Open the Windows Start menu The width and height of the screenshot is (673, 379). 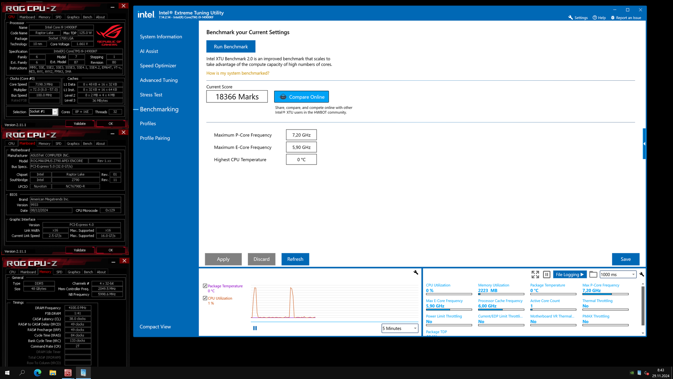[x=7, y=373]
